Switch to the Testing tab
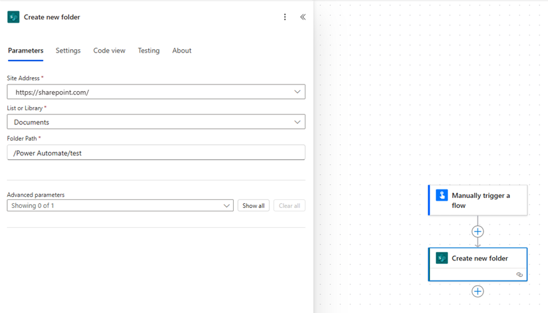This screenshot has width=548, height=313. tap(148, 51)
